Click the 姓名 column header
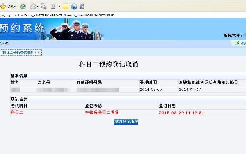 tap(15, 83)
